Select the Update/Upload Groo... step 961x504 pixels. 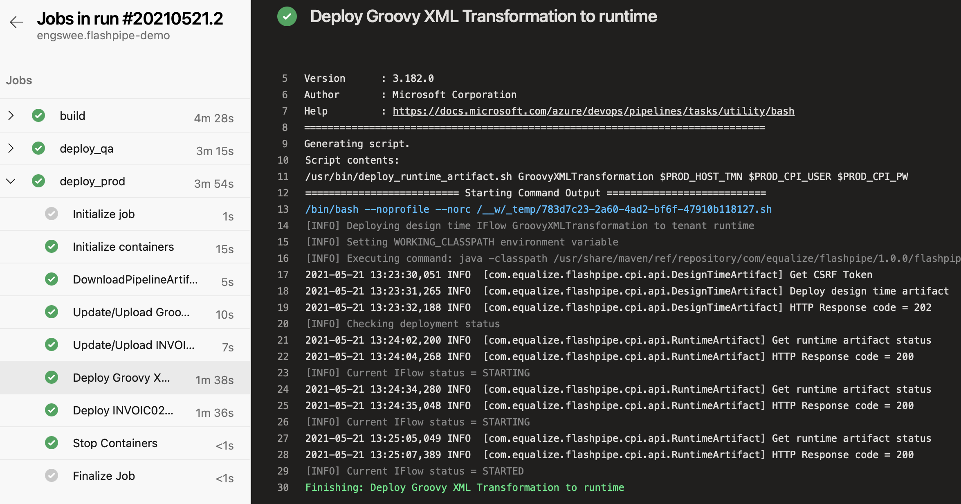(x=131, y=312)
